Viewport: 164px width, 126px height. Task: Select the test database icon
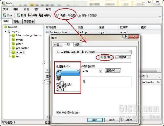click(13, 57)
